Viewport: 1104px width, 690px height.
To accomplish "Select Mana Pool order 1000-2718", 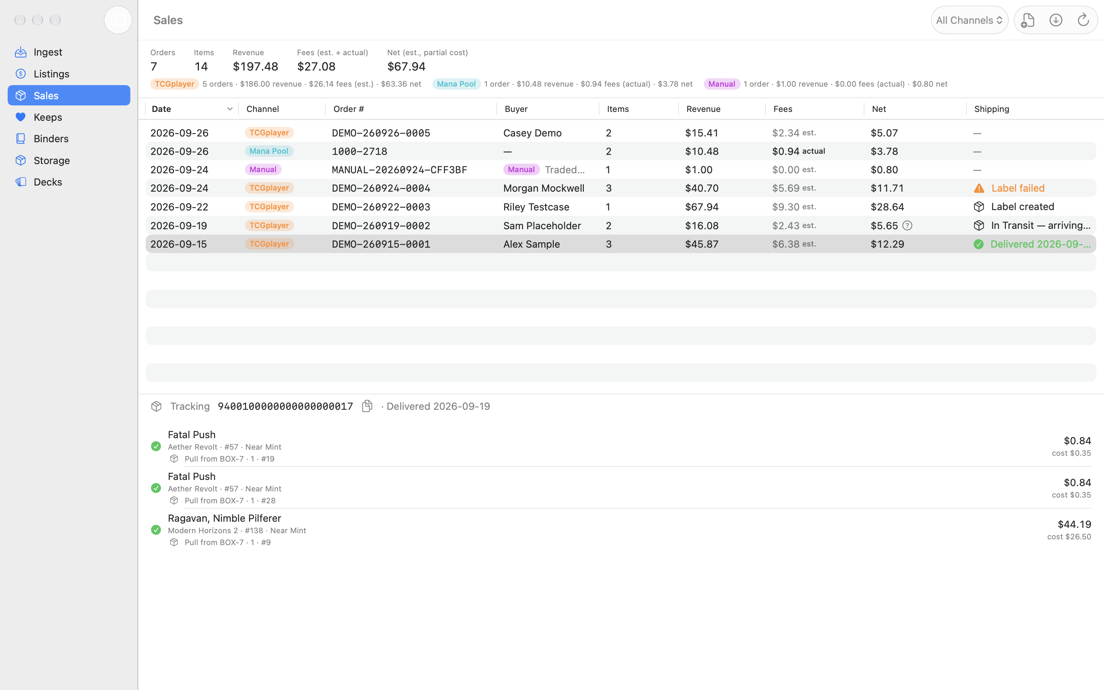I will [621, 151].
